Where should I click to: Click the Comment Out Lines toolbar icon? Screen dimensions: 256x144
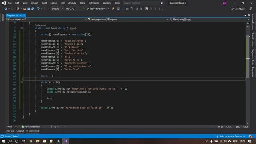137,9
